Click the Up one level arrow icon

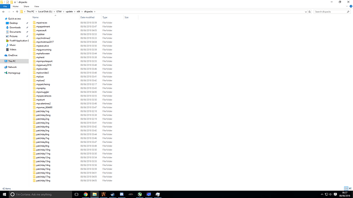(17, 12)
